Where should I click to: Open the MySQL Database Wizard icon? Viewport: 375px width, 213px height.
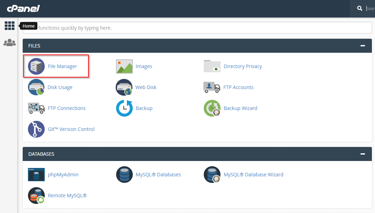[212, 175]
